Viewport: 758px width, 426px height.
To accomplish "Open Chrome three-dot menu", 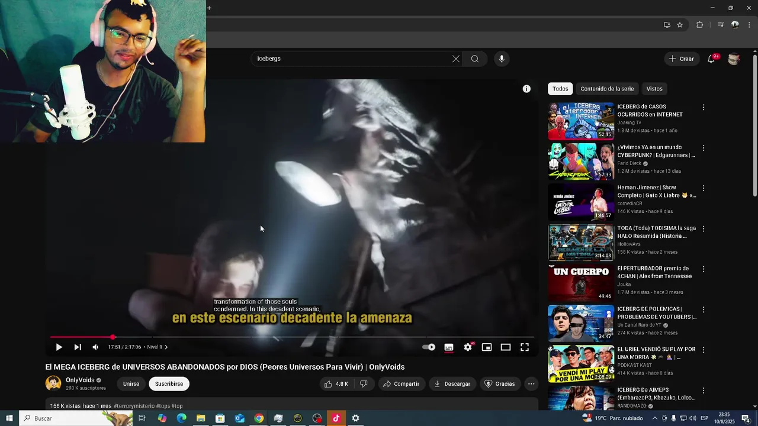I will tap(750, 25).
